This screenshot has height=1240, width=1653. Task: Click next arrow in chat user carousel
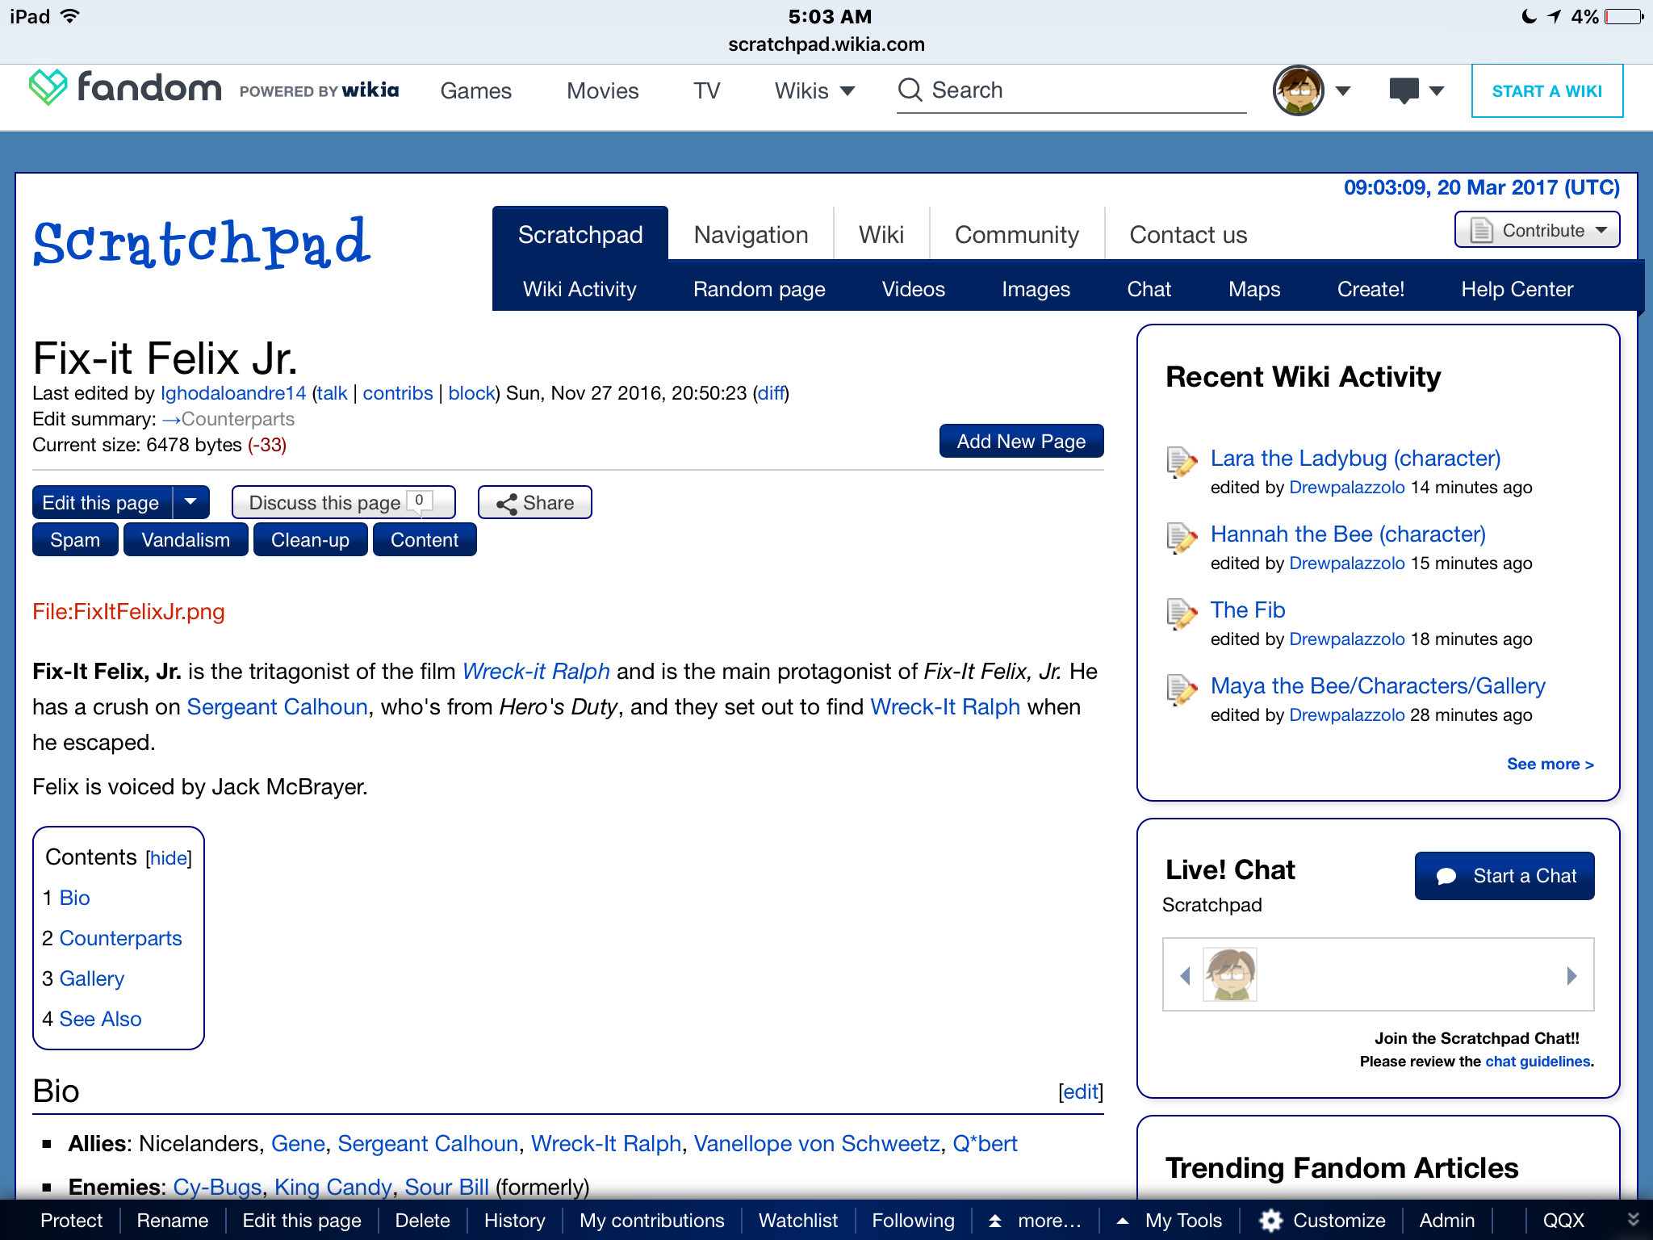[x=1571, y=975]
